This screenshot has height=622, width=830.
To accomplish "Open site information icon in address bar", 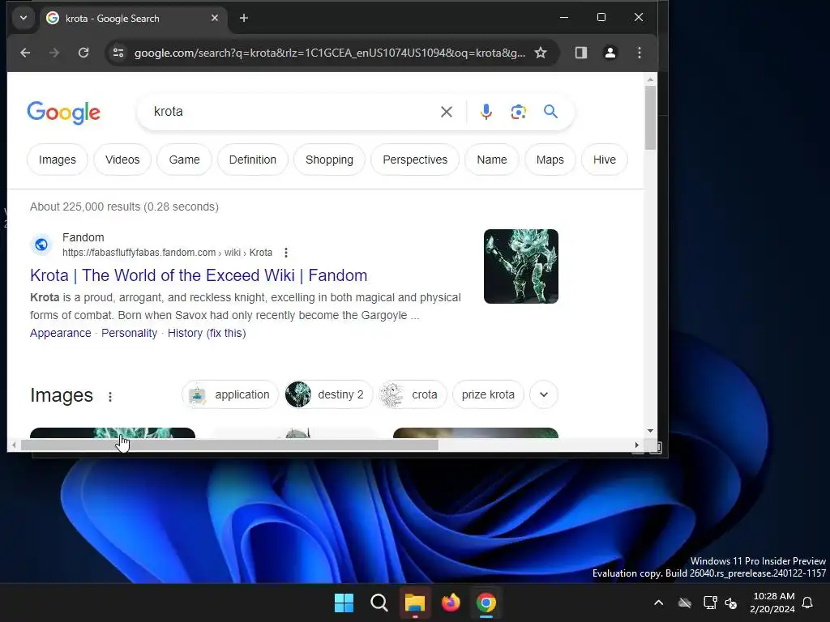I will (118, 53).
